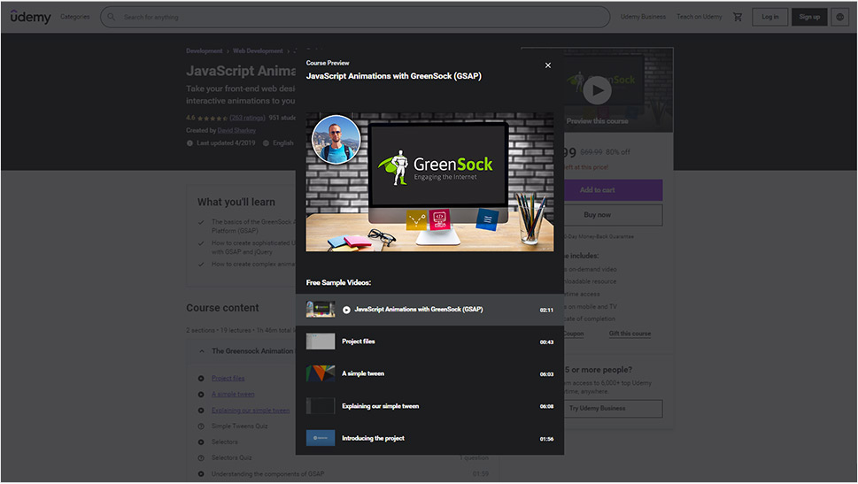Select the A simple tween sample video
Image resolution: width=858 pixels, height=484 pixels.
tap(429, 374)
